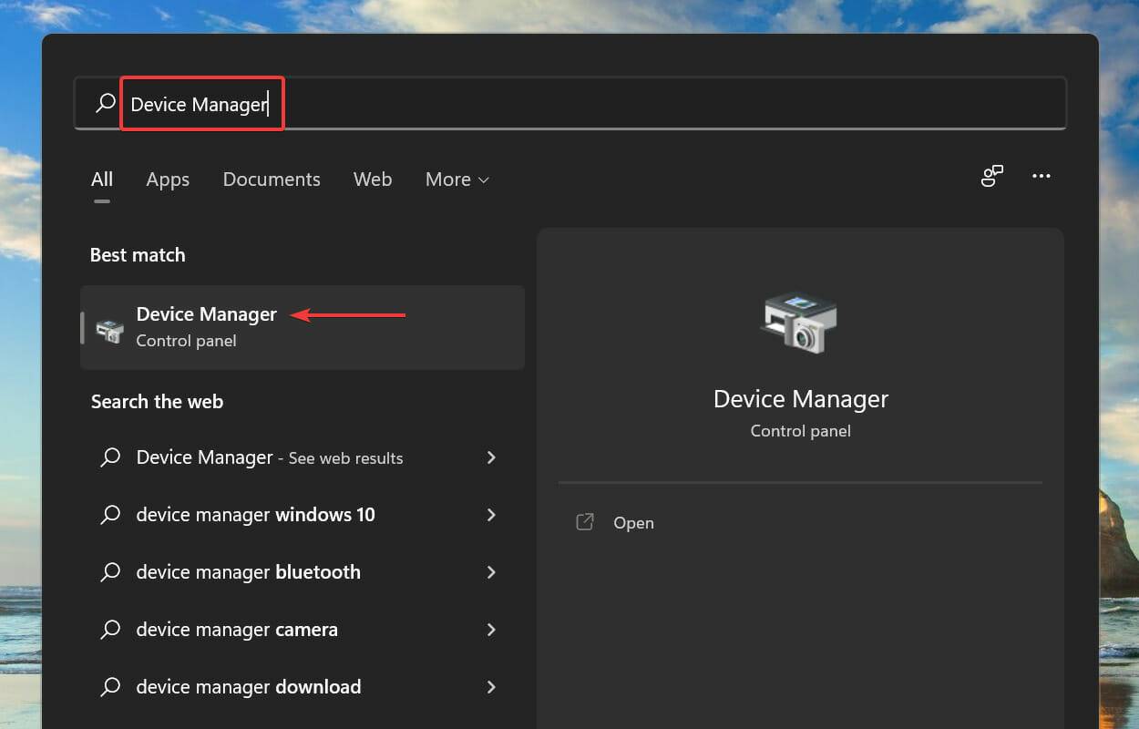This screenshot has width=1139, height=729.
Task: Click magnifier icon beside 'device manager windows 10'
Action: point(110,515)
